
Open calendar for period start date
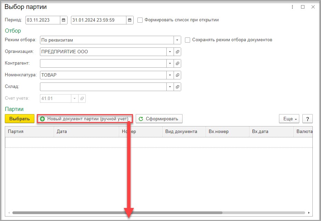click(64, 20)
